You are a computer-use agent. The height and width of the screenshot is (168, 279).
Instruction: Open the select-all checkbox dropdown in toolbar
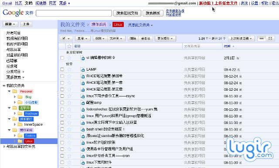pos(66,38)
